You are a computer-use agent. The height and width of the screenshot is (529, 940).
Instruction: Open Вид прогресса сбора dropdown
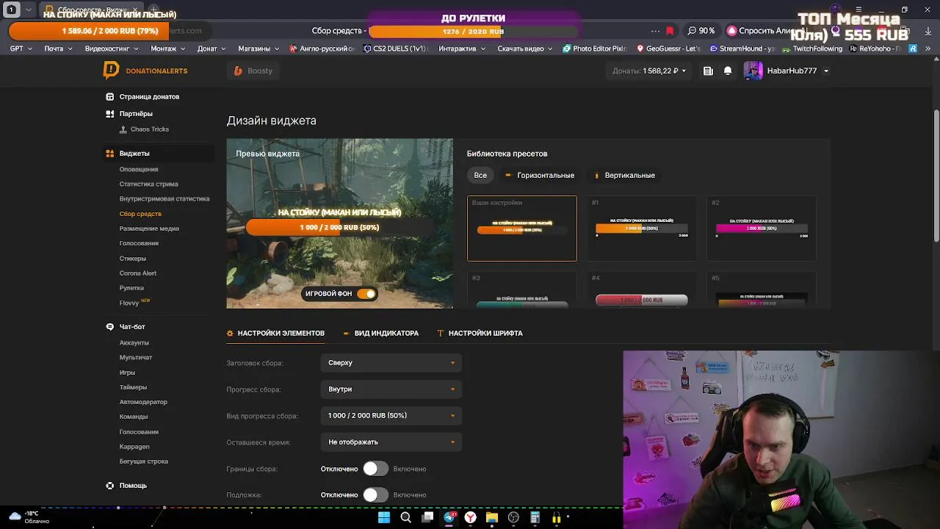click(x=391, y=416)
